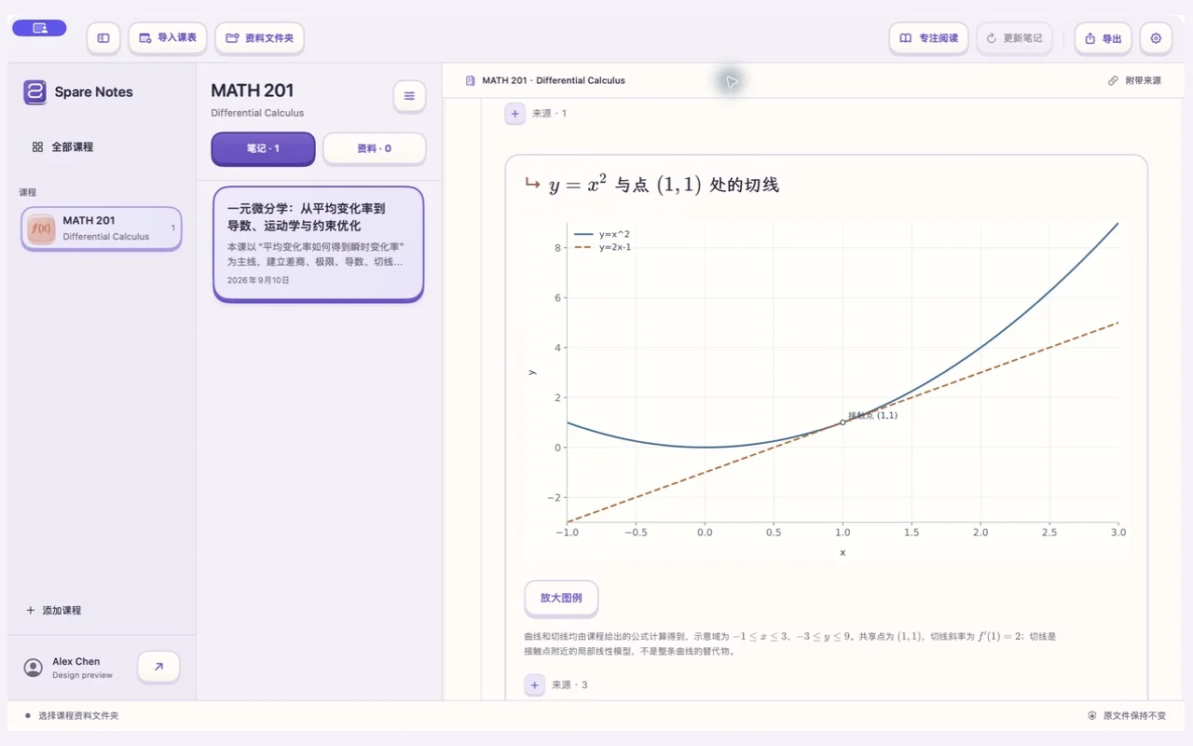1193x746 pixels.
Task: Click arrow button next to Alex Chen
Action: pos(158,667)
